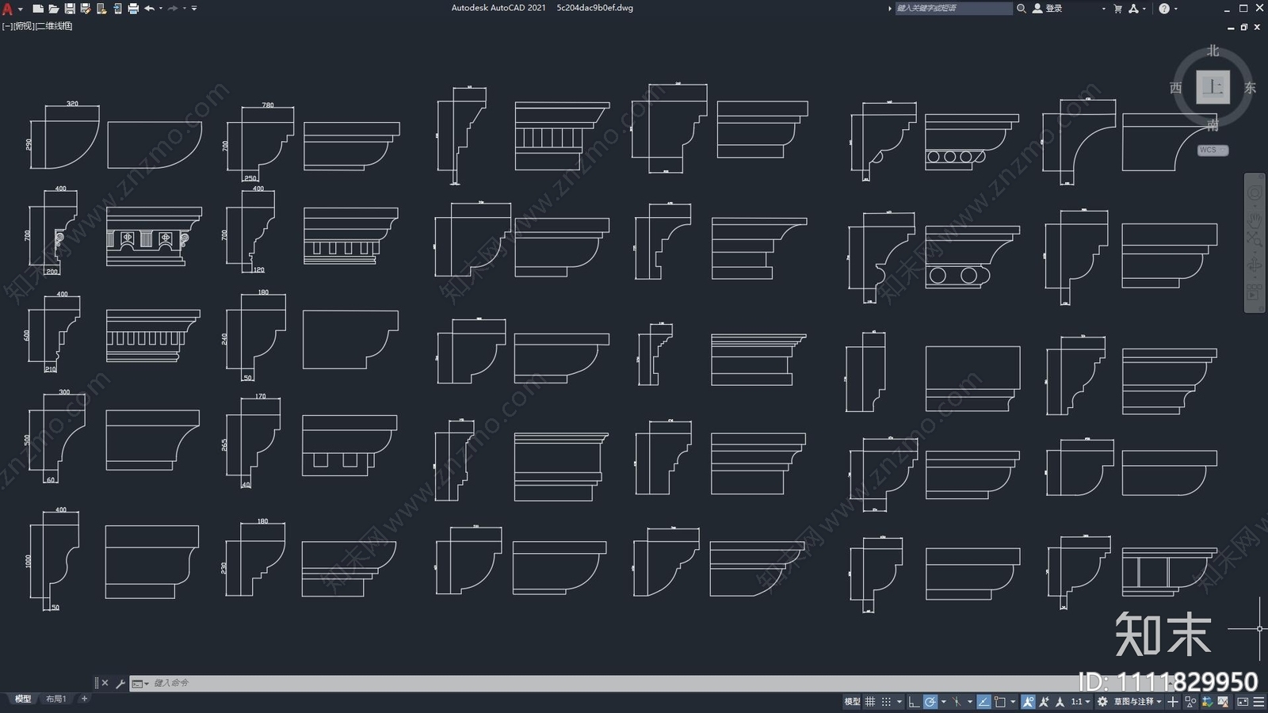Click the Help question mark icon
This screenshot has height=713, width=1268.
point(1163,9)
